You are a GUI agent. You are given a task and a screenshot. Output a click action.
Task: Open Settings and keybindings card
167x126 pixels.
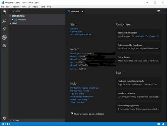[139, 47]
